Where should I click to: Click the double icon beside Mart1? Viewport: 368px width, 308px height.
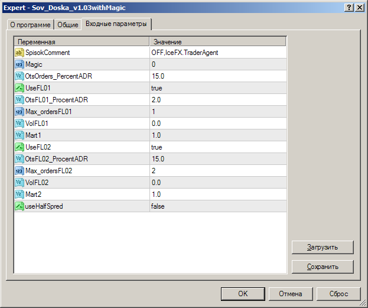tap(19, 135)
